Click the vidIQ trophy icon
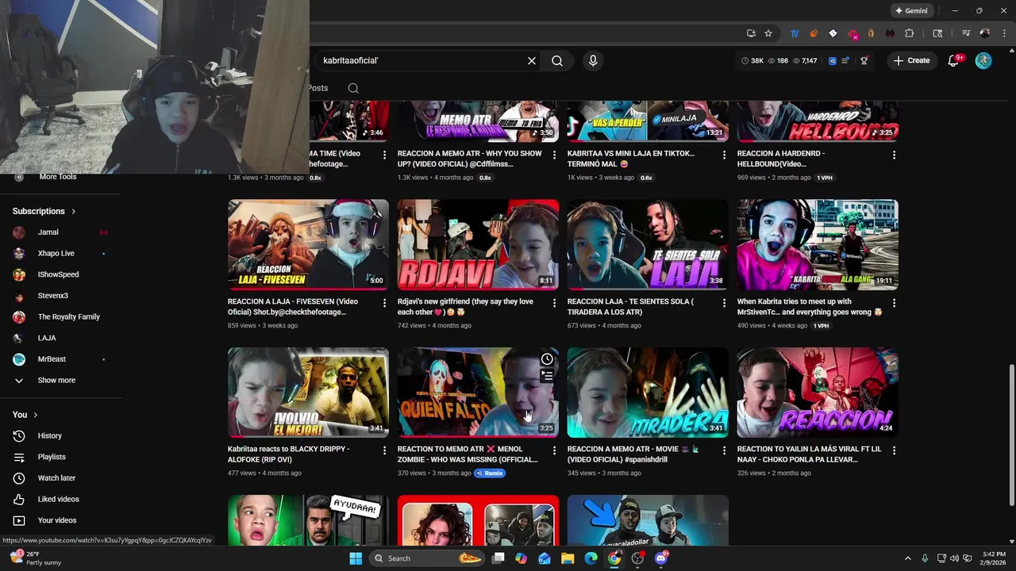 coord(864,60)
